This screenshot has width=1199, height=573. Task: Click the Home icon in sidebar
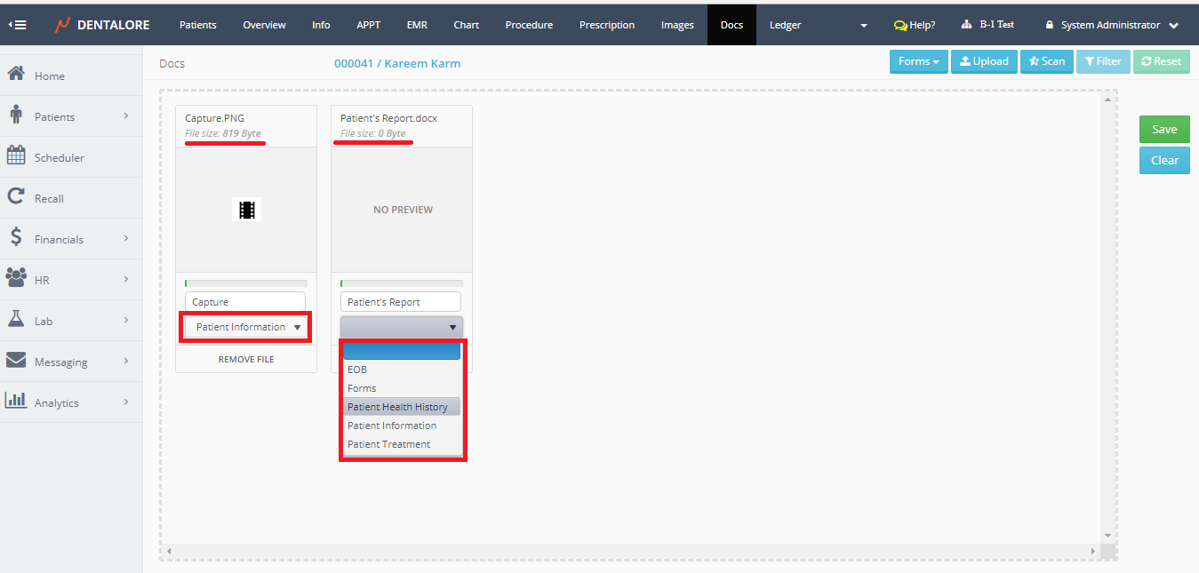pyautogui.click(x=15, y=75)
